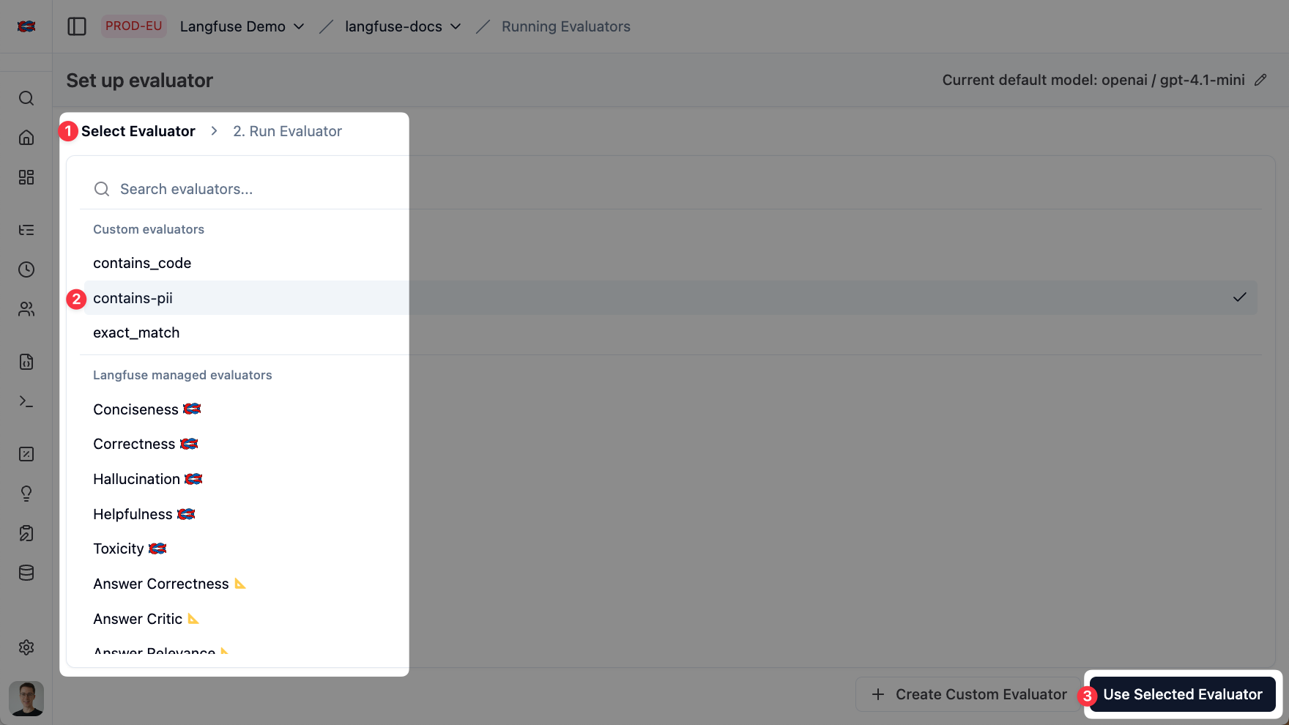
Task: Open the Playground terminal icon
Action: tap(26, 401)
